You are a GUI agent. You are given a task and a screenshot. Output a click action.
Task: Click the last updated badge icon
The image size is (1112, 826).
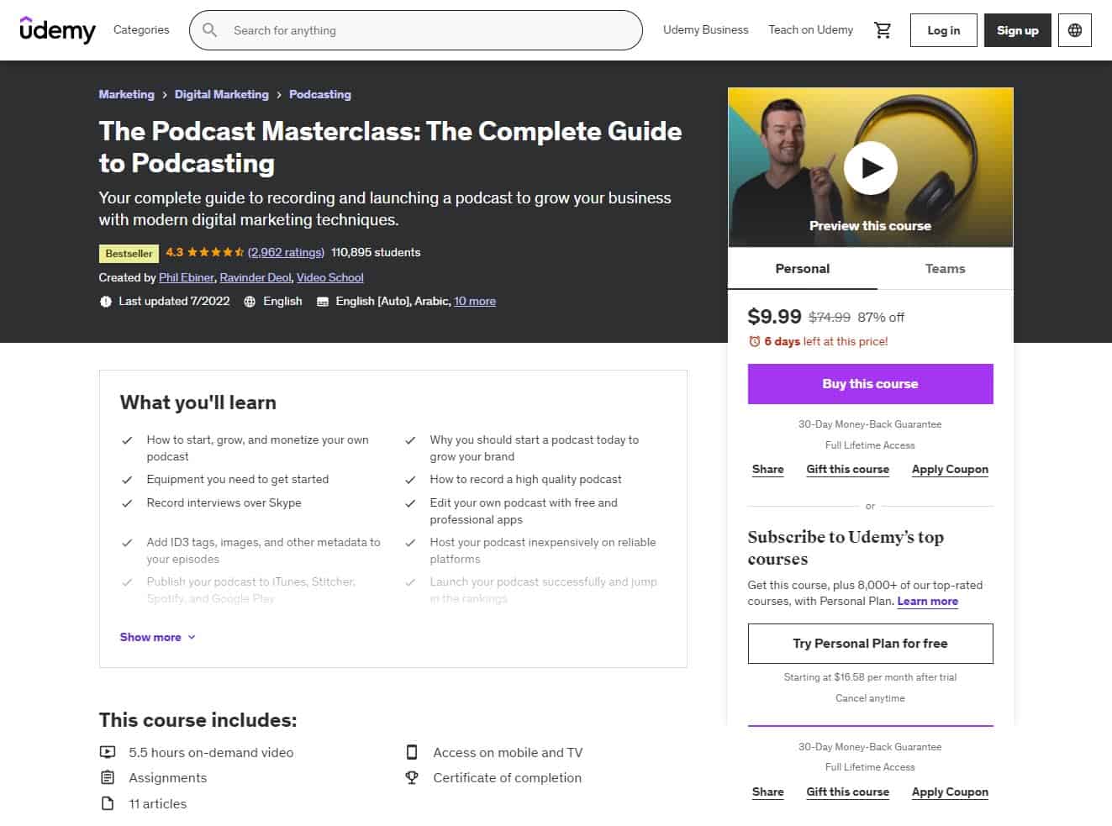pyautogui.click(x=105, y=301)
